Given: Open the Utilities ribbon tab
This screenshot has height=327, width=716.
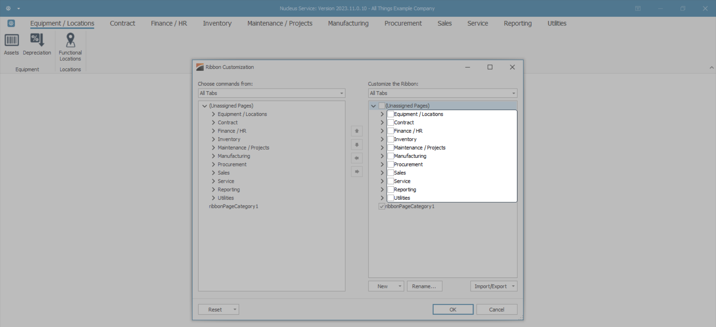Looking at the screenshot, I should point(557,23).
